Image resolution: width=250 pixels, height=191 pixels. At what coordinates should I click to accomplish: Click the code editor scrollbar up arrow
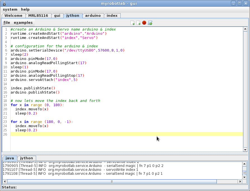coord(245,29)
